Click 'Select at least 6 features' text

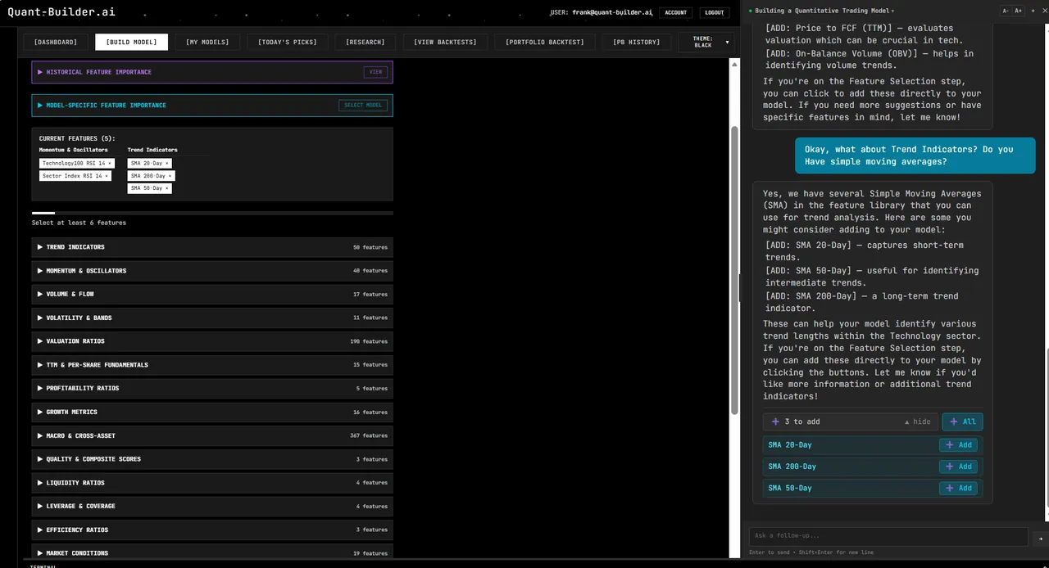pos(79,223)
